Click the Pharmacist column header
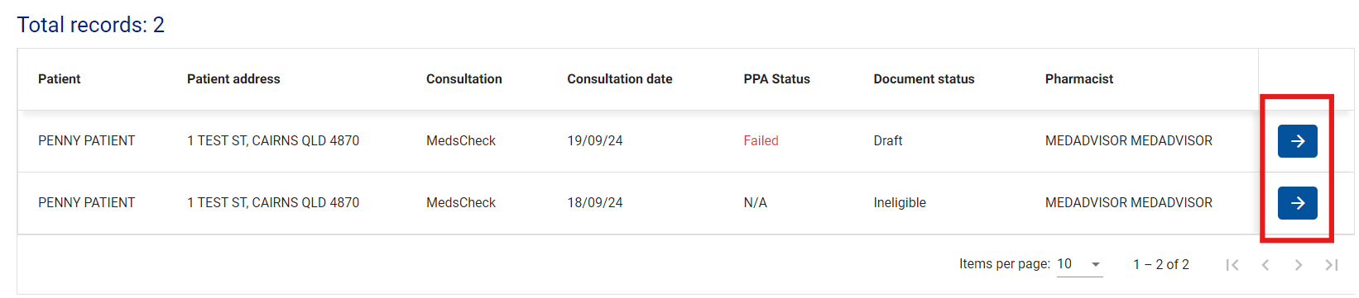Screen dimensions: 1359x298 click(x=1079, y=79)
